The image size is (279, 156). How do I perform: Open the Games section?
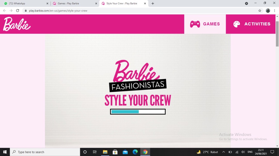(205, 24)
